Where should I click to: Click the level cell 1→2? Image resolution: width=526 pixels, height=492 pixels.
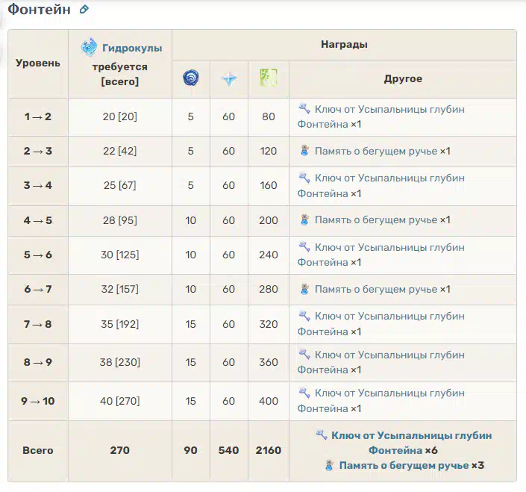(38, 116)
